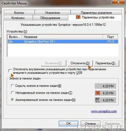Switch to the Кнопки tab
The image size is (126, 131).
click(x=19, y=13)
